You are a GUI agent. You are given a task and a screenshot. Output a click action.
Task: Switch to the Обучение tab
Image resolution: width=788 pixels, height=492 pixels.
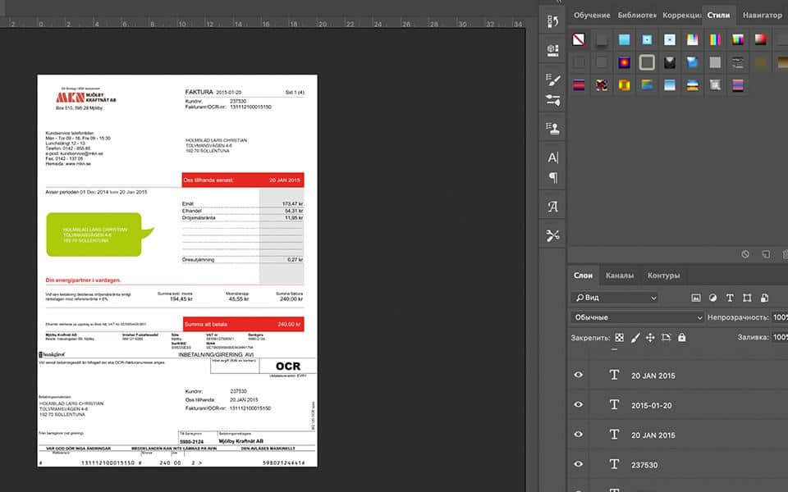coord(592,15)
